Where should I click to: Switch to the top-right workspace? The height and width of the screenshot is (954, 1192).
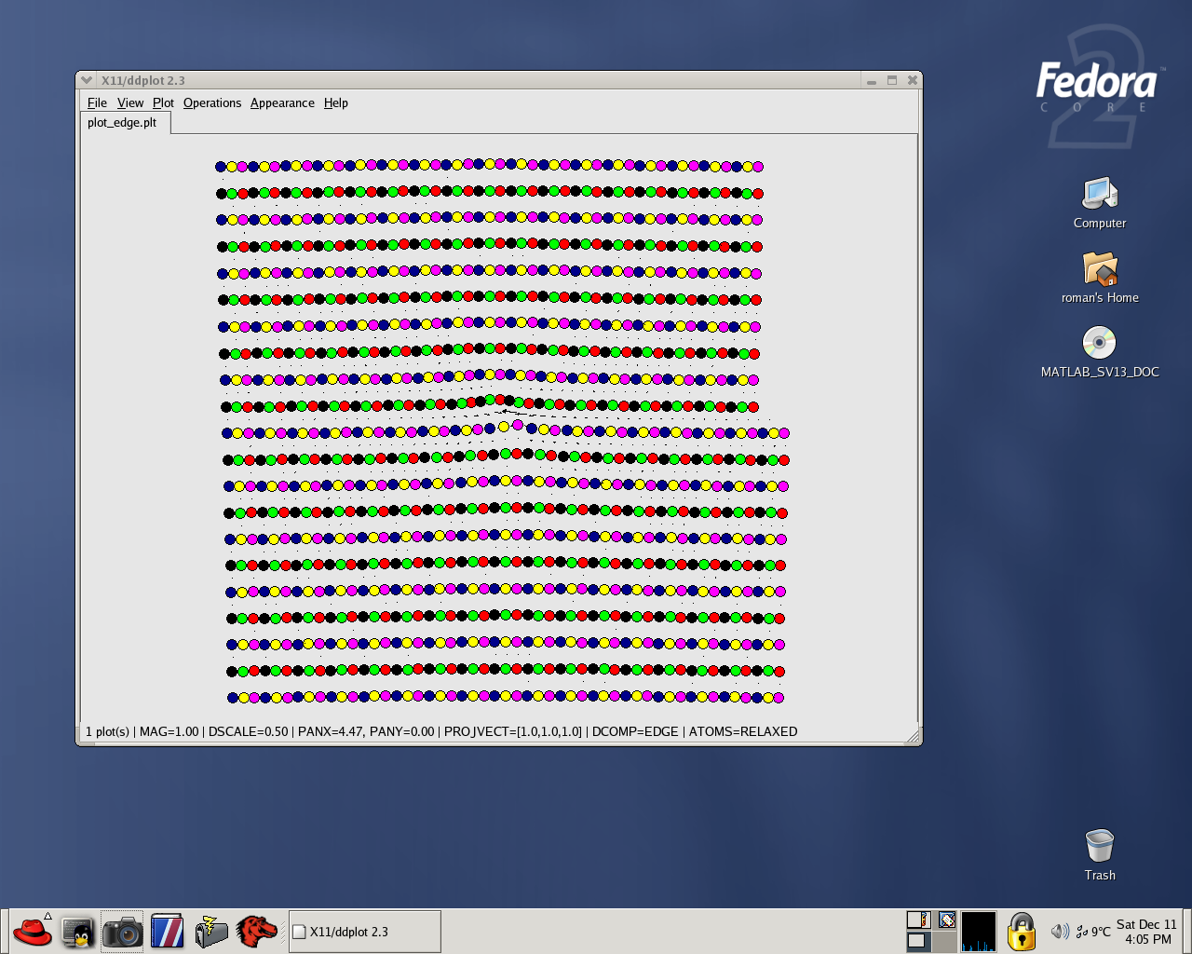pyautogui.click(x=946, y=920)
